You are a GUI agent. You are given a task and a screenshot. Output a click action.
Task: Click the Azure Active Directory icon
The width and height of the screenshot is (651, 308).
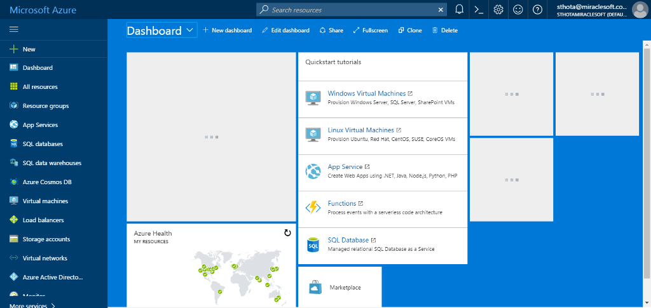14,277
